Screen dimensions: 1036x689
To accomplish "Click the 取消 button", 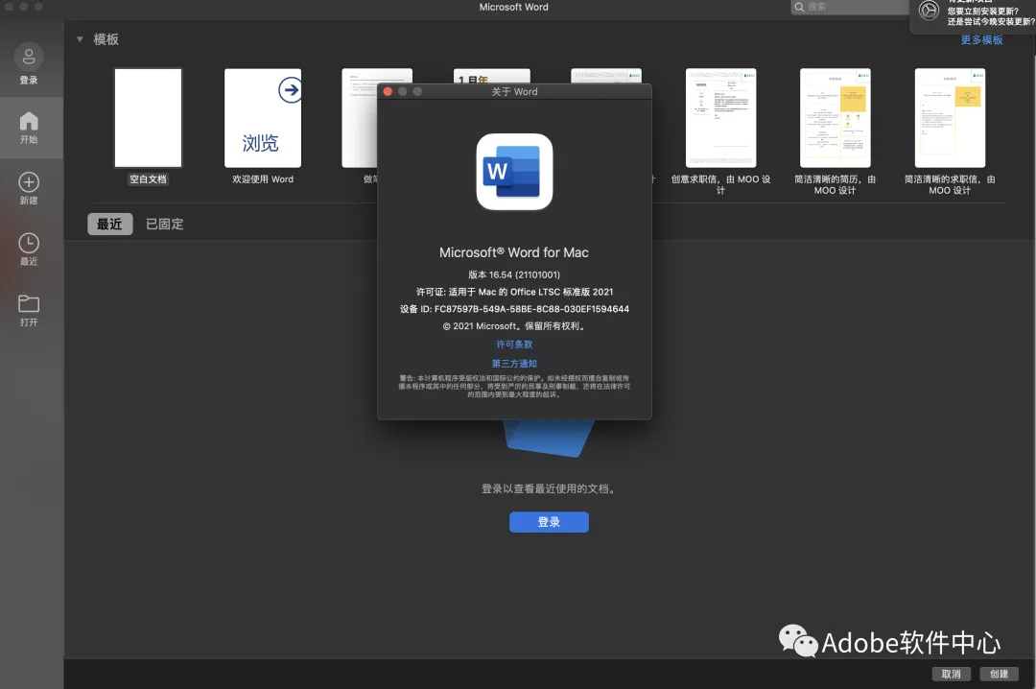I will (x=952, y=674).
